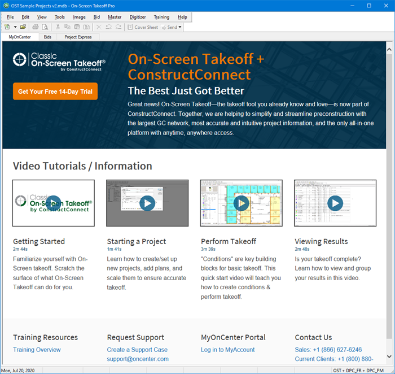Play the Perform Takeoff video
Image resolution: width=395 pixels, height=374 pixels.
click(242, 203)
